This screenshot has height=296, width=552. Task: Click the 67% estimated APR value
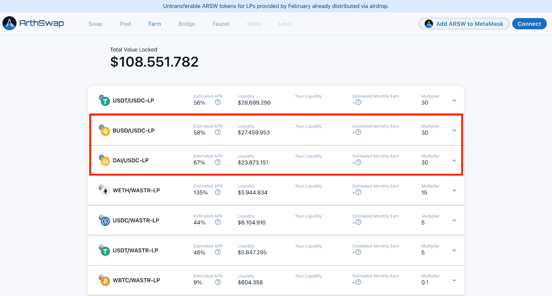(x=199, y=163)
